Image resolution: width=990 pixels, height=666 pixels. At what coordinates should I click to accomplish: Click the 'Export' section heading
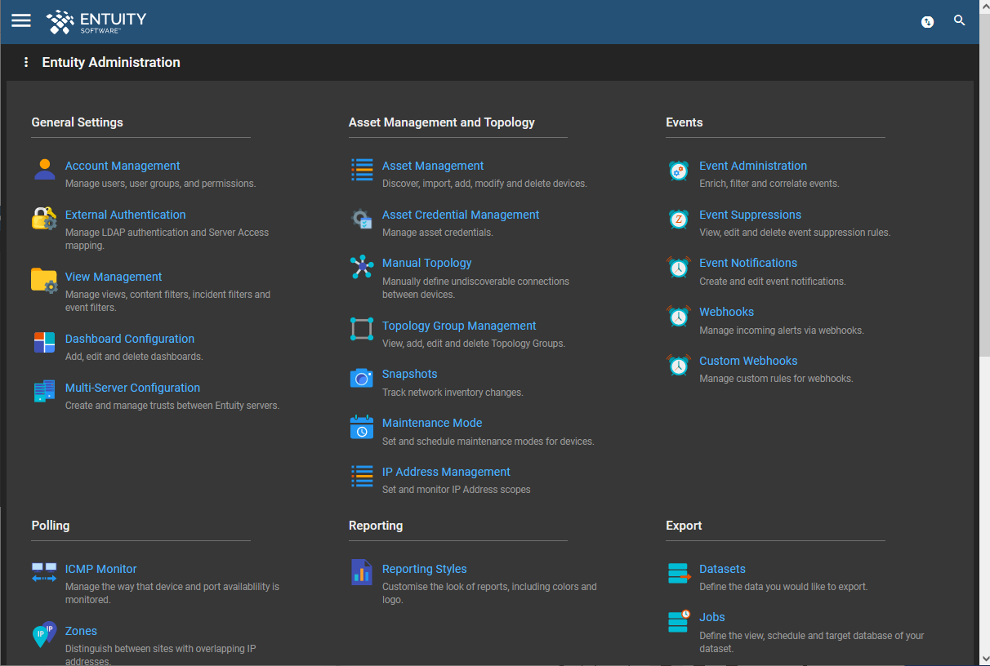pos(684,526)
